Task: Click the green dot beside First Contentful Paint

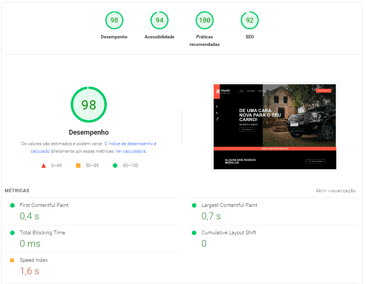Action: click(12, 205)
